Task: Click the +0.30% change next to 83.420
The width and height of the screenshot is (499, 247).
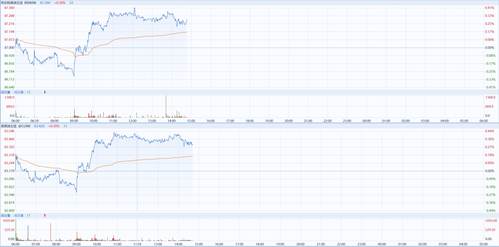Action: [x=54, y=126]
